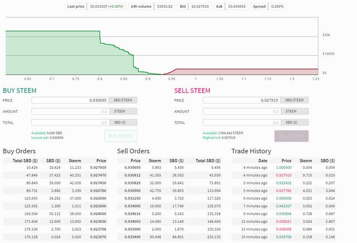Select sell order at price 0.934000
This screenshot has height=243, width=357.
coord(170,206)
